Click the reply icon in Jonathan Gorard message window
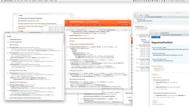Image resolution: width=189 pixels, height=106 pixels. tap(146, 23)
